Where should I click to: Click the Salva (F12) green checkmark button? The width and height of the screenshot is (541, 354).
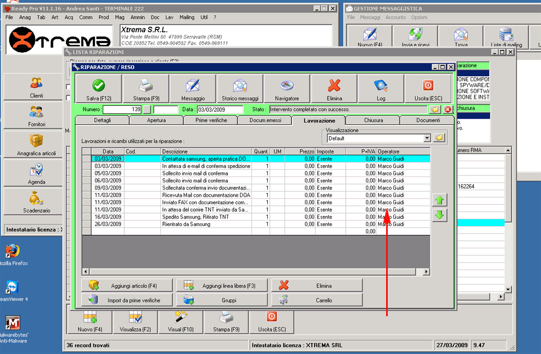[98, 89]
